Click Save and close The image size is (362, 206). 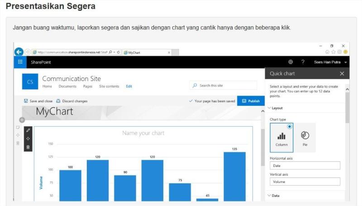coord(38,101)
